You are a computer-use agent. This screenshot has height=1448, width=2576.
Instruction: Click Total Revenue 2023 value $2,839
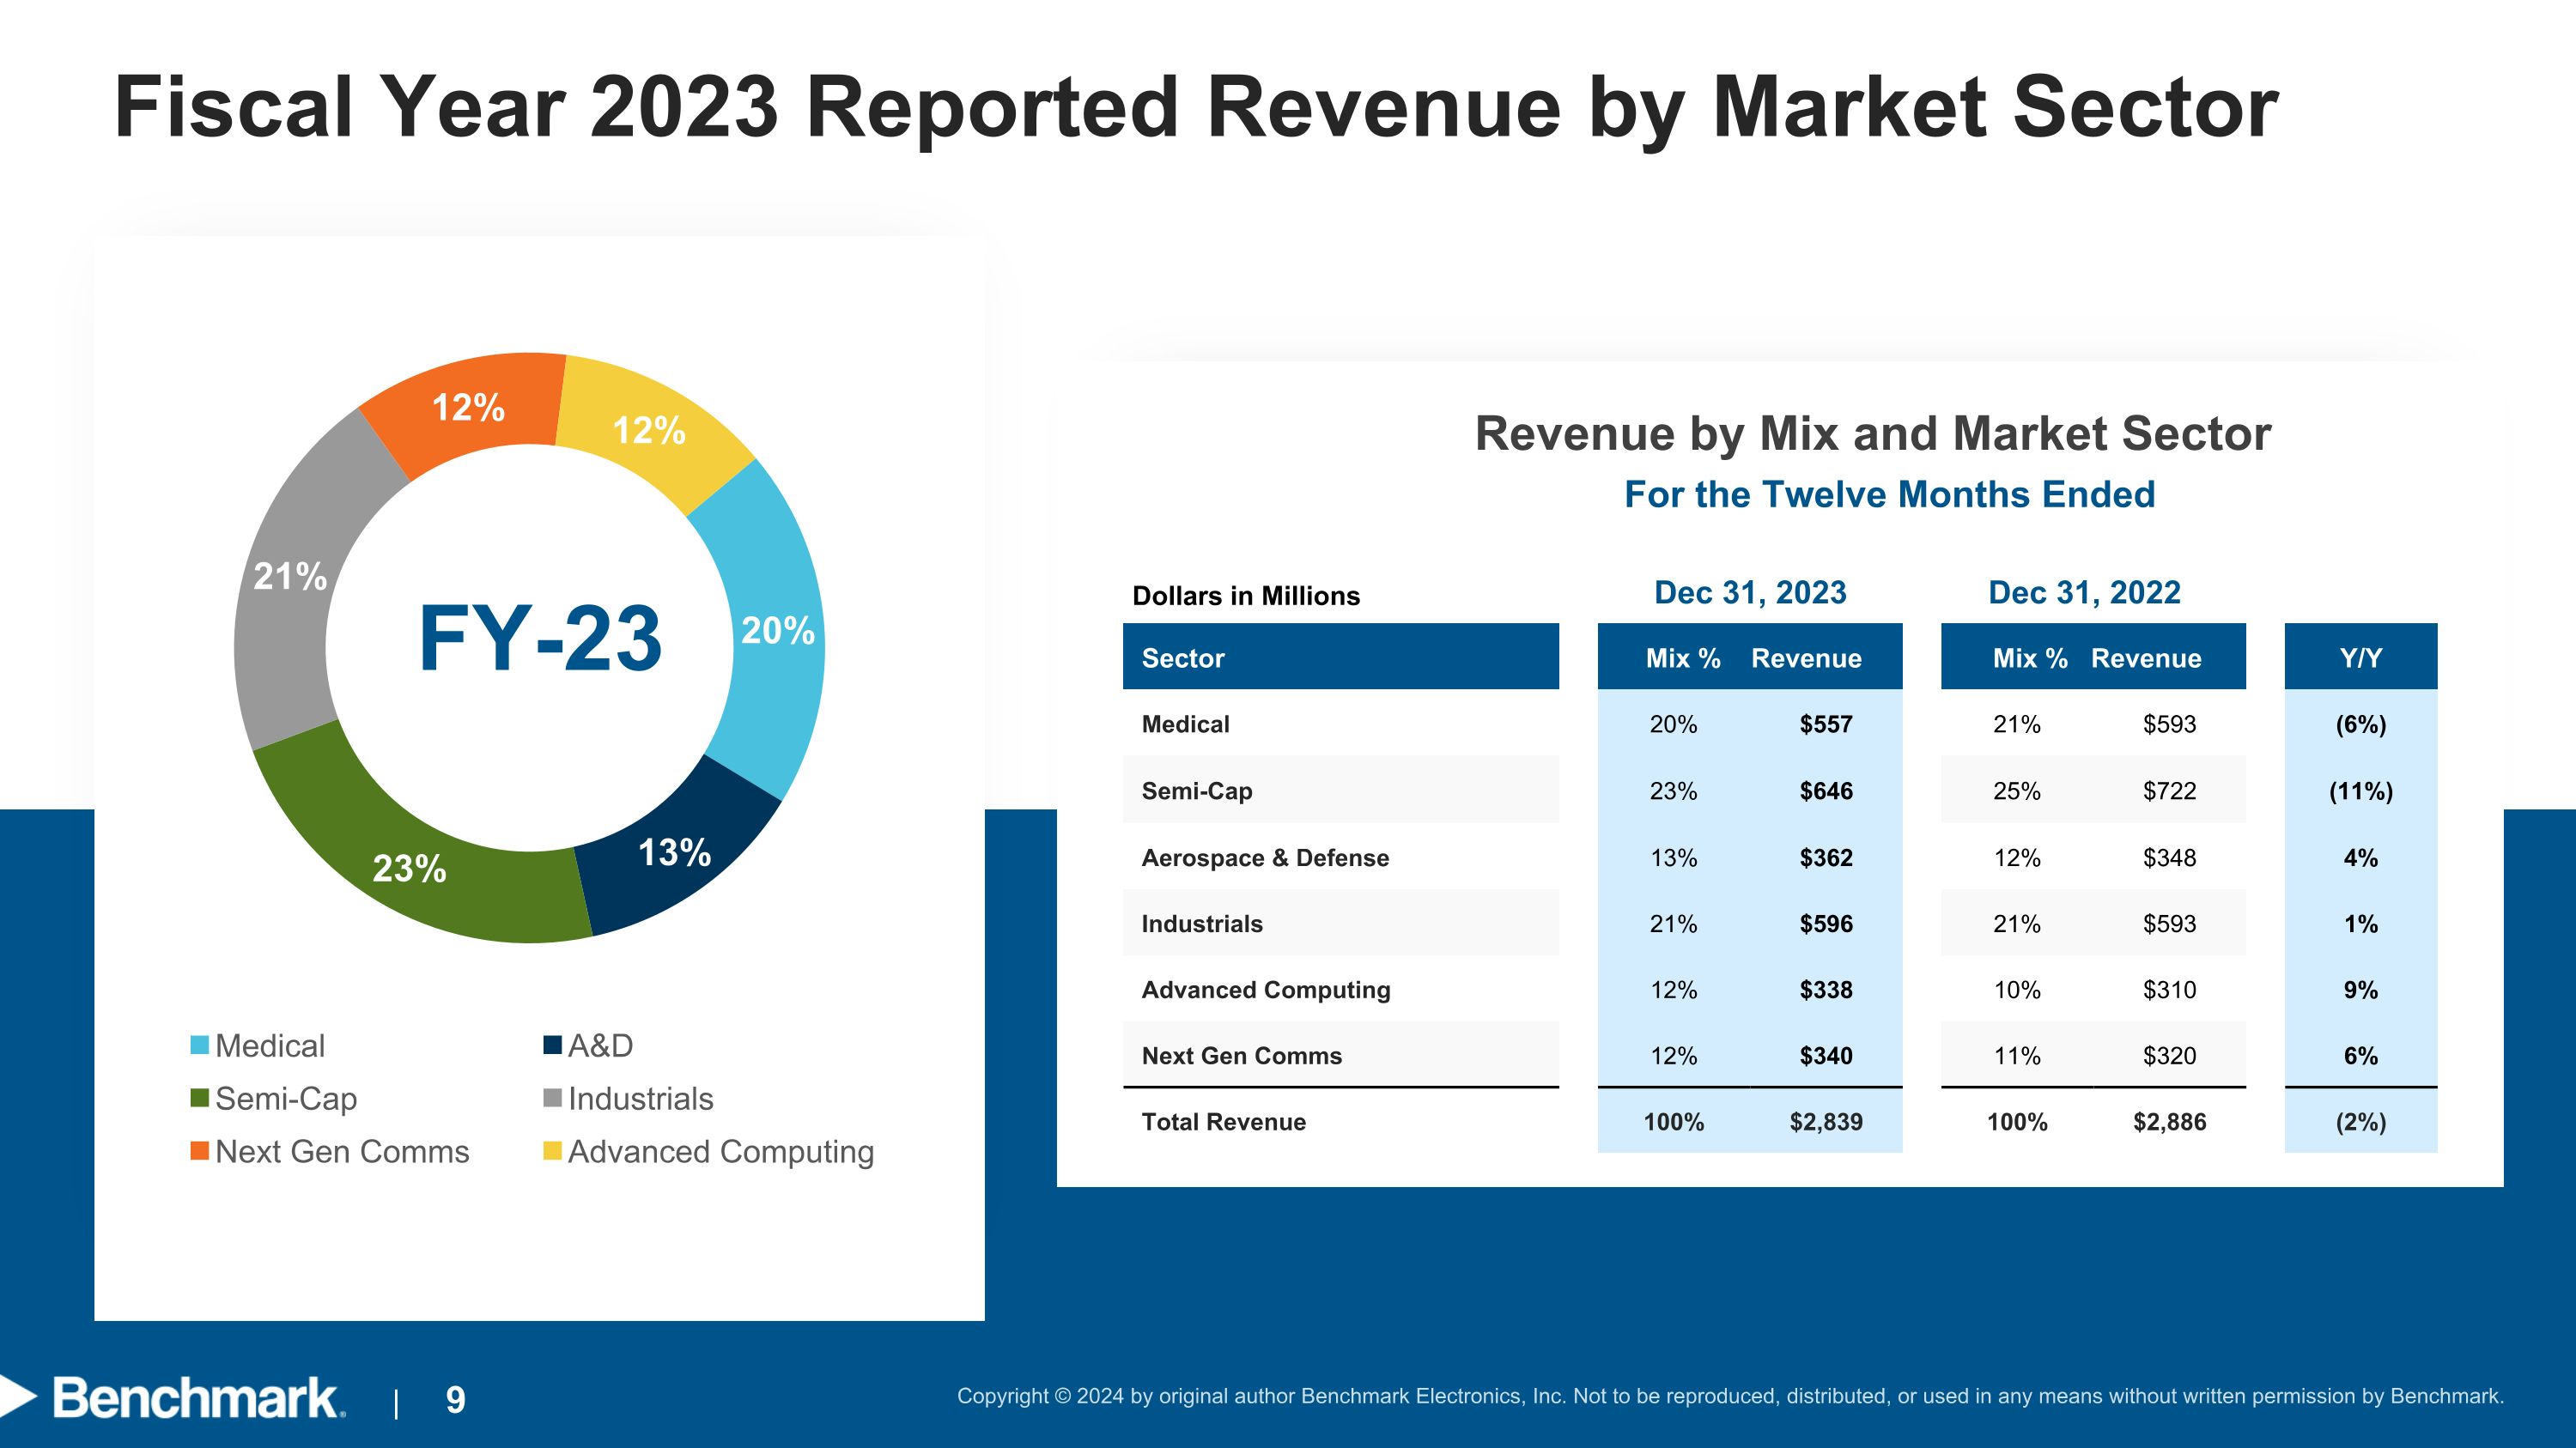1825,1121
